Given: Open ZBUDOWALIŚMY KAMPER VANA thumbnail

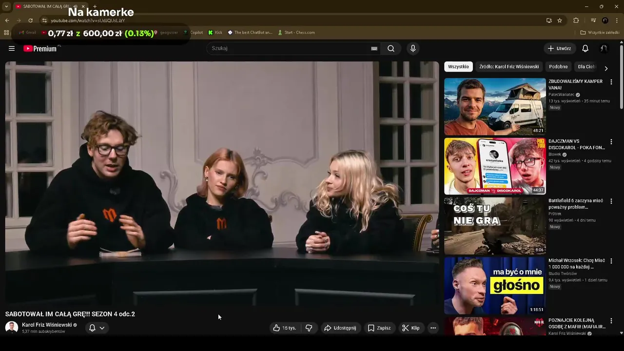Looking at the screenshot, I should (495, 106).
